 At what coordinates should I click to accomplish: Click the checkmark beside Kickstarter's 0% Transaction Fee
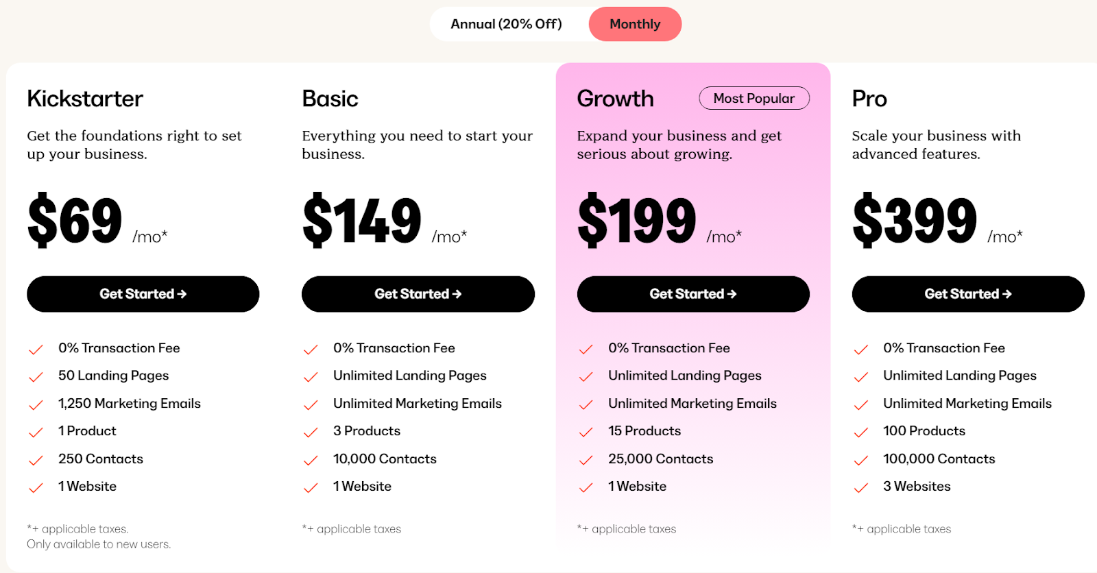tap(36, 349)
